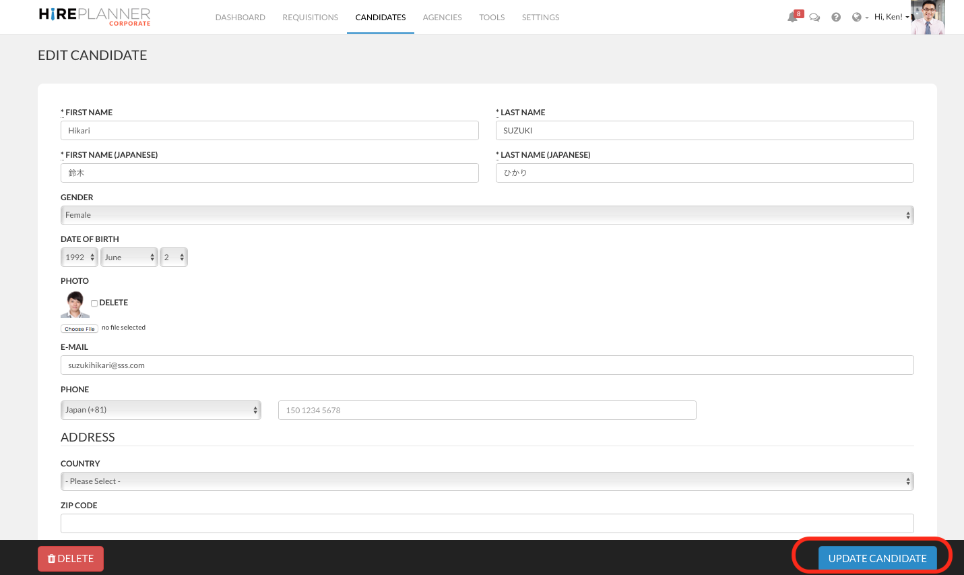Click into the E-mail input field

point(486,365)
